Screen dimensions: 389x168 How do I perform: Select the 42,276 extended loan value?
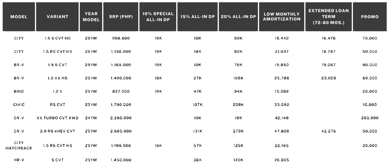pyautogui.click(x=329, y=131)
